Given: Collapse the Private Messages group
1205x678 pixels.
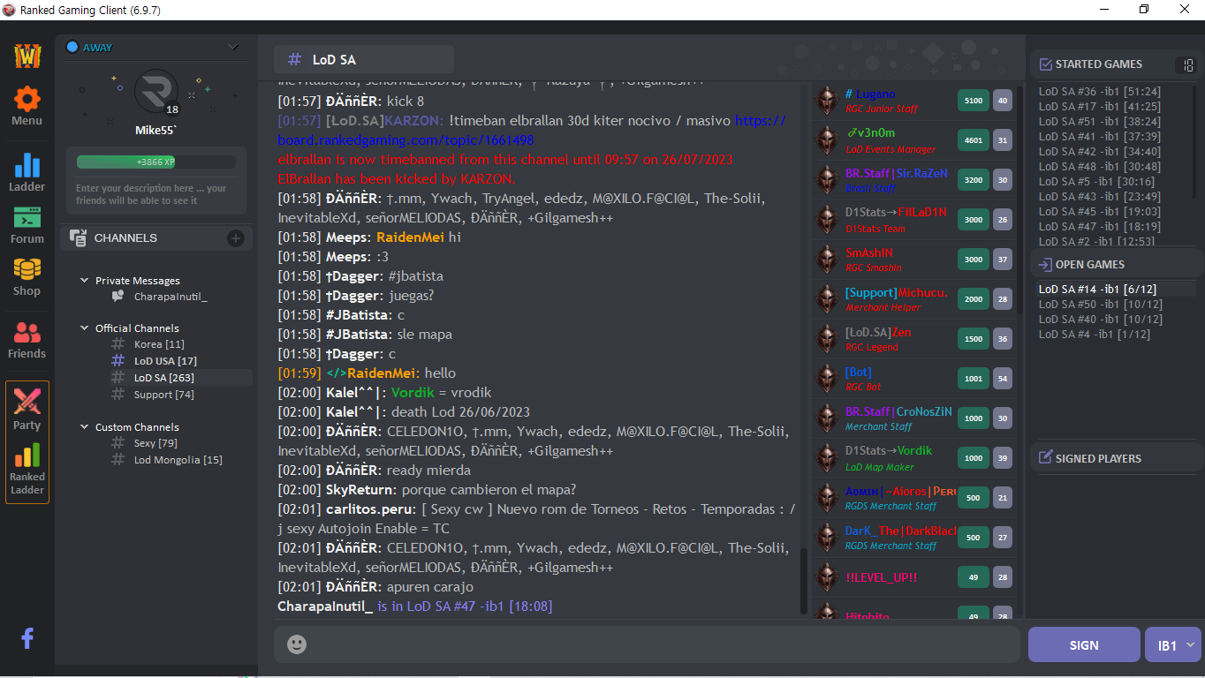Looking at the screenshot, I should point(84,281).
